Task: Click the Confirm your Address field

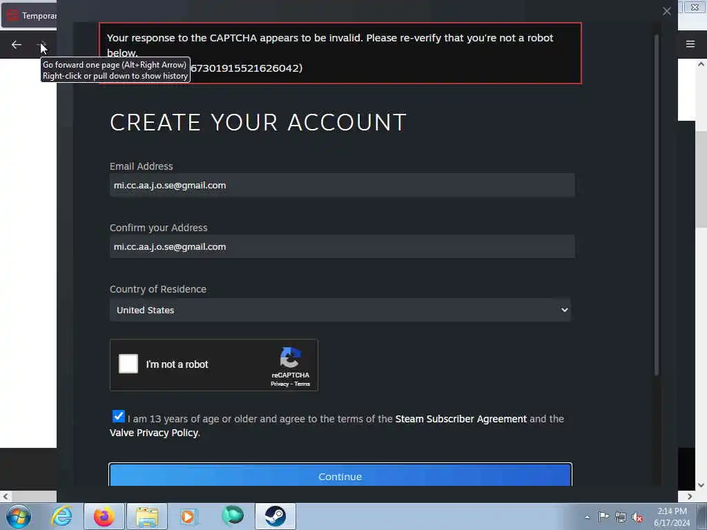Action: point(342,246)
